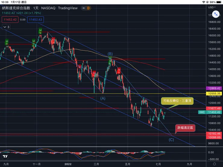Click the 10086.89 price line label

(214, 137)
